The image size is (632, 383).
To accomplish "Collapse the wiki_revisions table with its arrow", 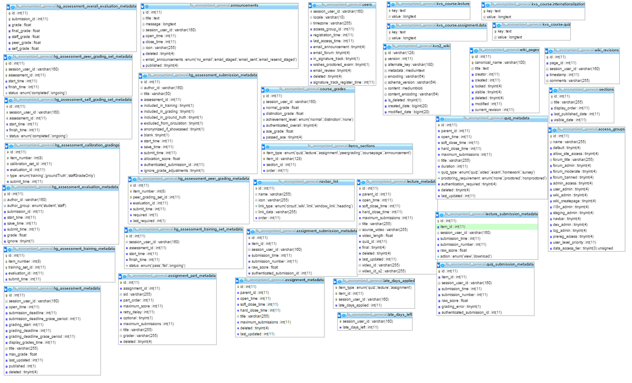I will pos(546,51).
